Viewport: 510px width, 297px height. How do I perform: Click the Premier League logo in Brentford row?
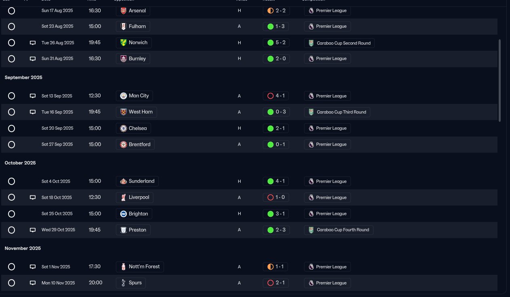click(311, 144)
